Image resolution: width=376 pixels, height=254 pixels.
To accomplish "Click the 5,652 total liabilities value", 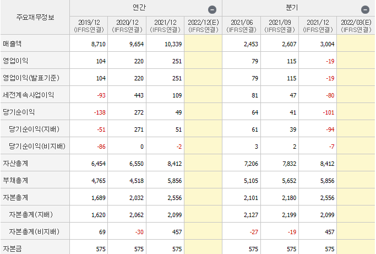I will (289, 181).
